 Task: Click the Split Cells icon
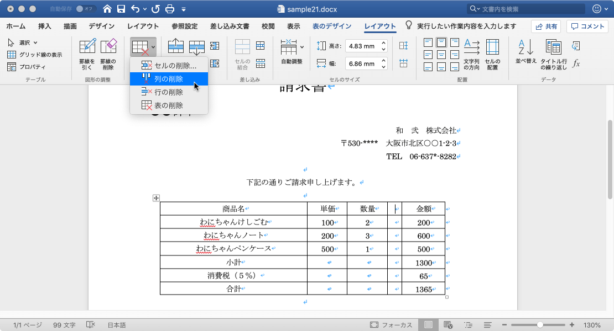261,46
